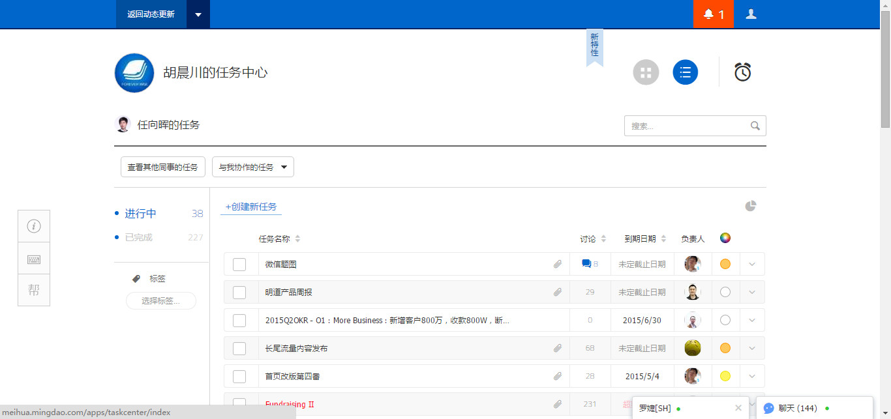Switch to grid view icon
This screenshot has height=419, width=891.
[x=646, y=72]
